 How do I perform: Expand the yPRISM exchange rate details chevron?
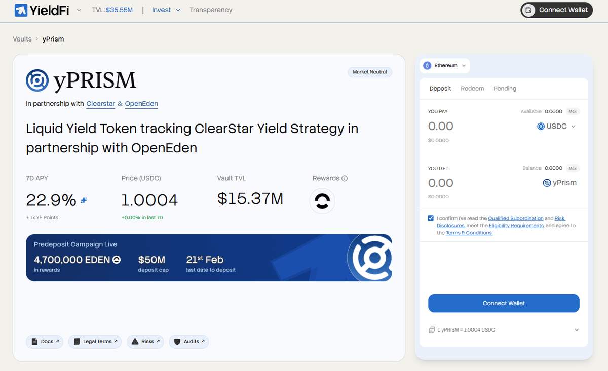pos(576,330)
